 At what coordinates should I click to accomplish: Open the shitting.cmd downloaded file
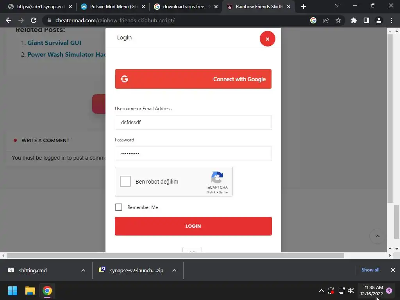pyautogui.click(x=33, y=270)
